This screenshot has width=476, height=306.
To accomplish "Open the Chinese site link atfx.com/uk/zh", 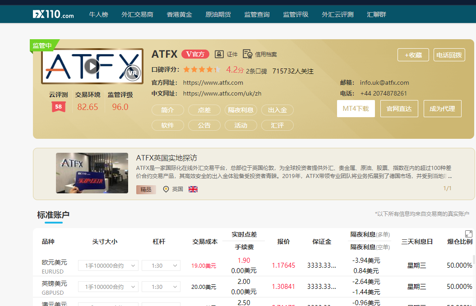I will click(x=222, y=94).
